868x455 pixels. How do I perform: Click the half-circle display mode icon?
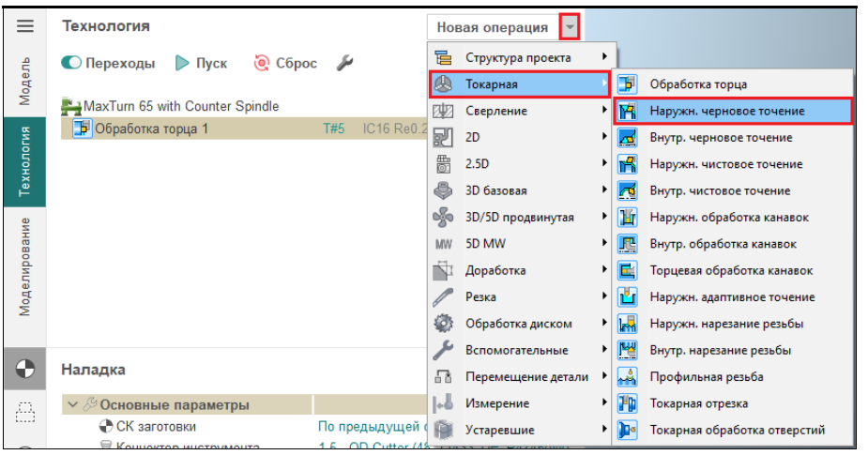coord(25,370)
